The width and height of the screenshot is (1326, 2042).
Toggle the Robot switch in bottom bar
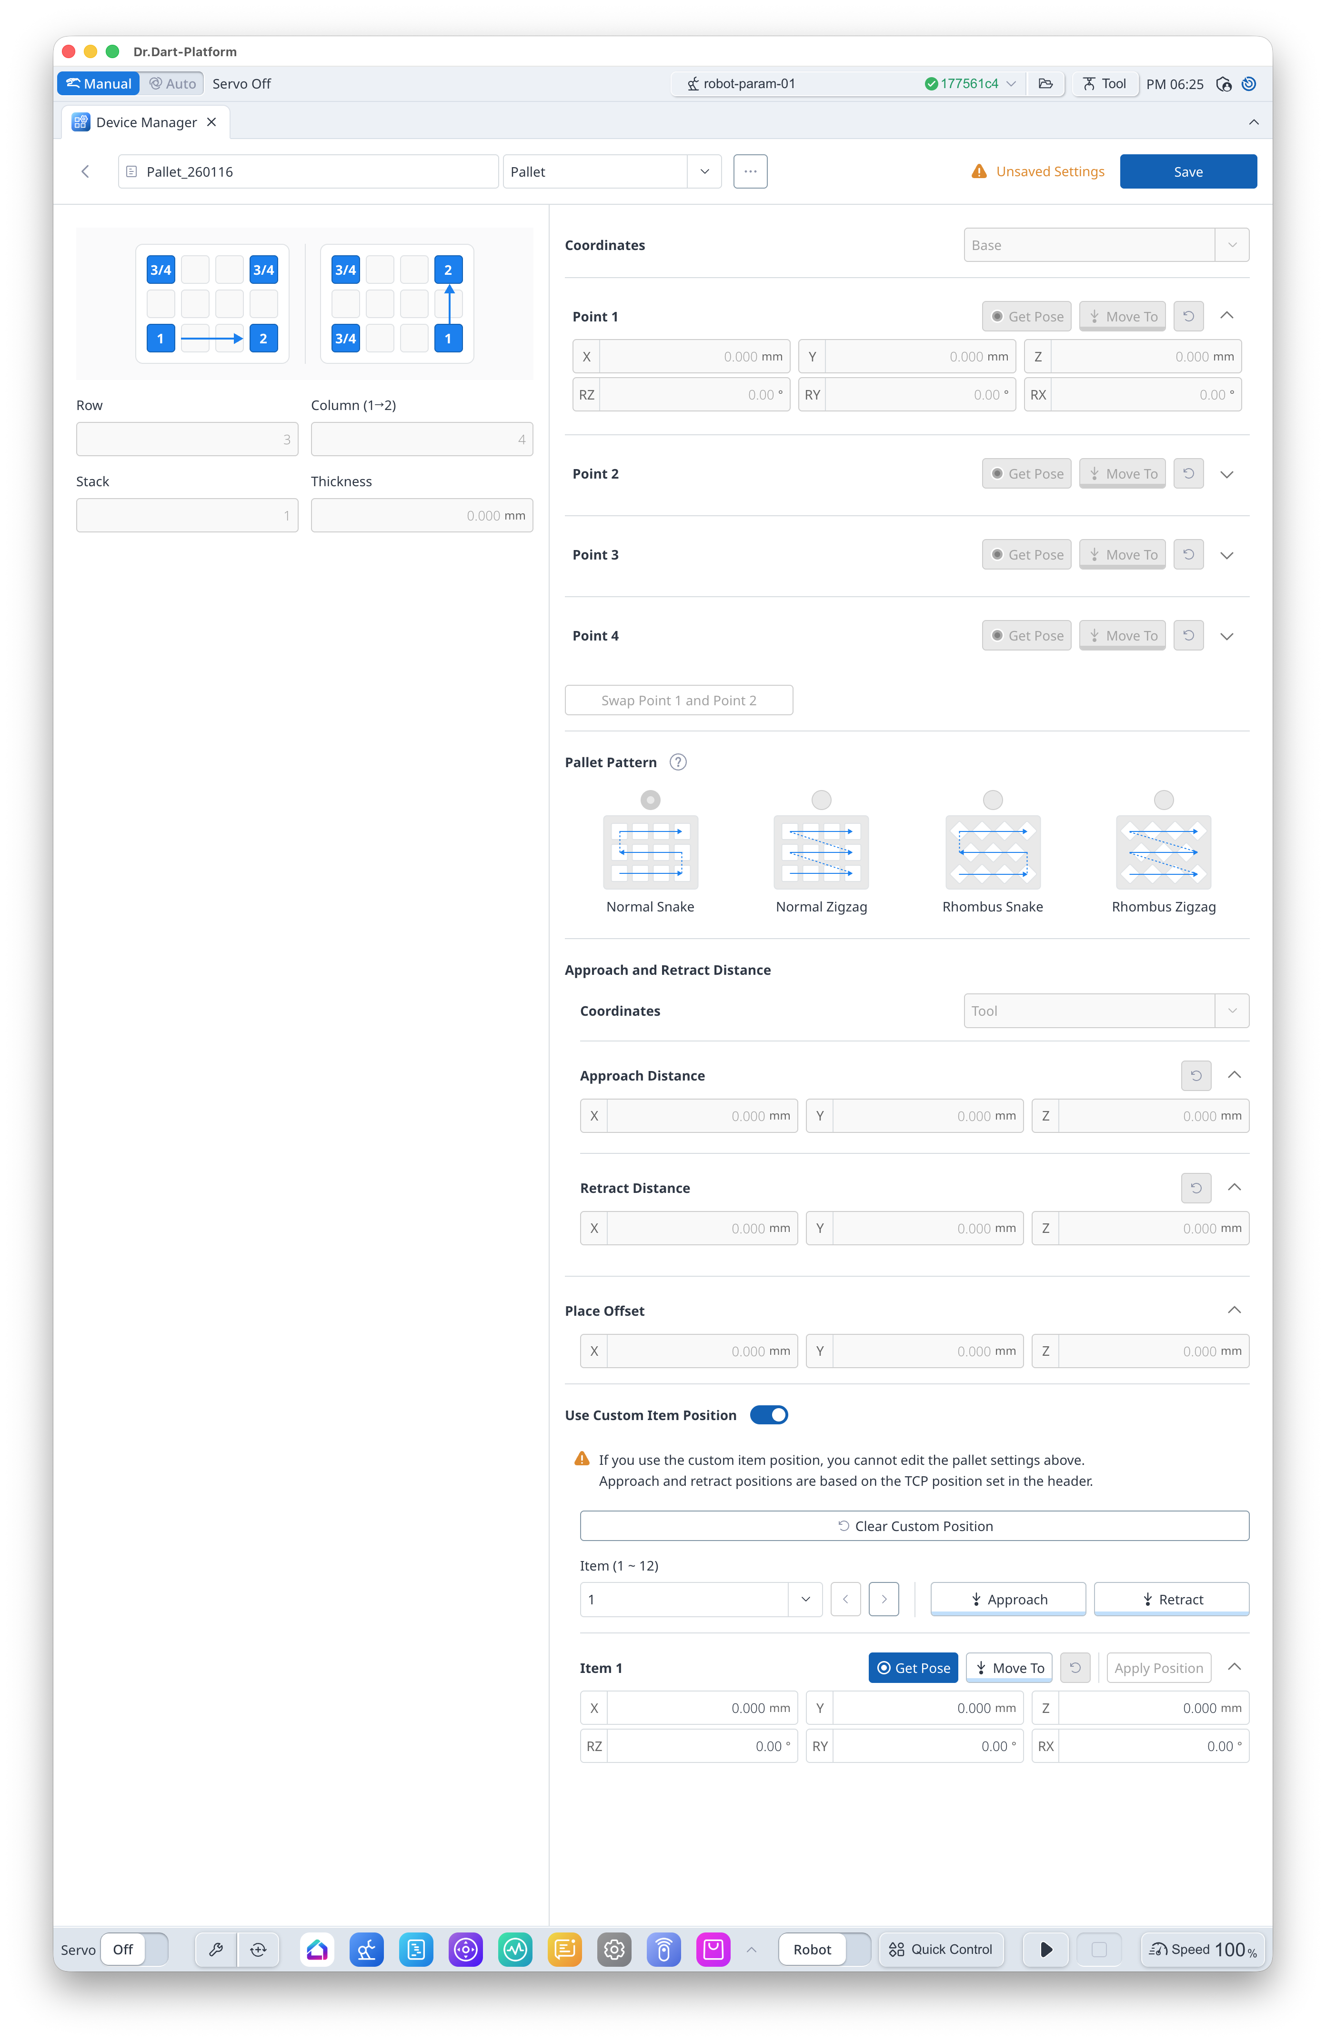tap(825, 1949)
